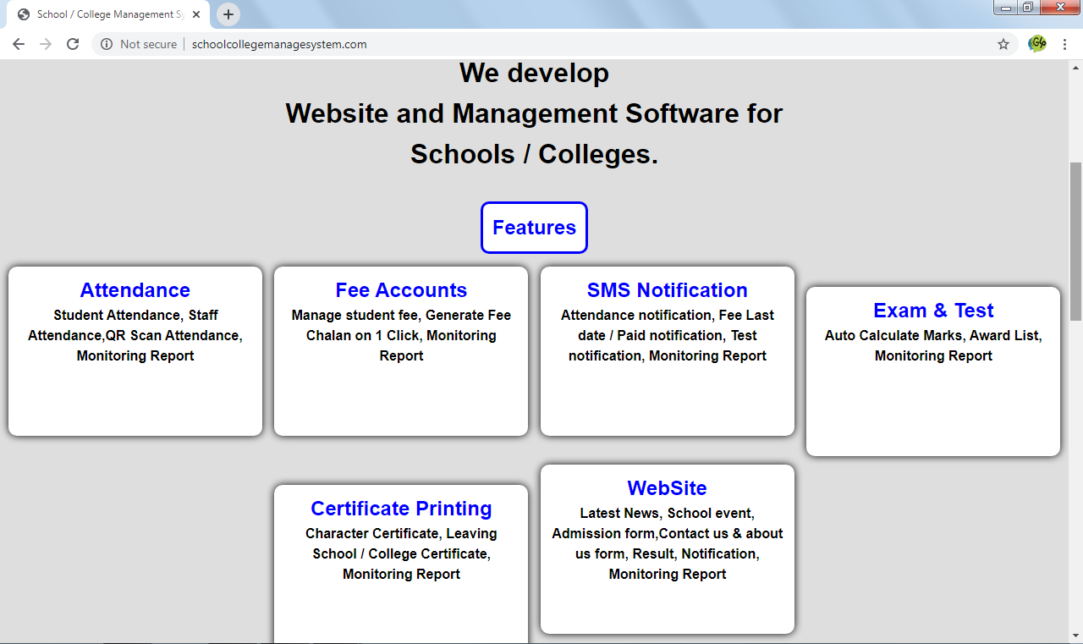The width and height of the screenshot is (1083, 644).
Task: Click the Not secure site info icon
Action: [107, 44]
